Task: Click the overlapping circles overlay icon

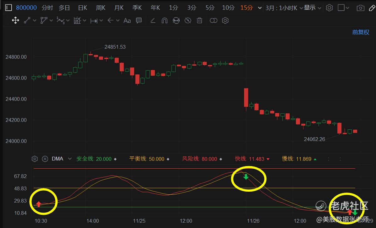Action: pyautogui.click(x=213, y=21)
